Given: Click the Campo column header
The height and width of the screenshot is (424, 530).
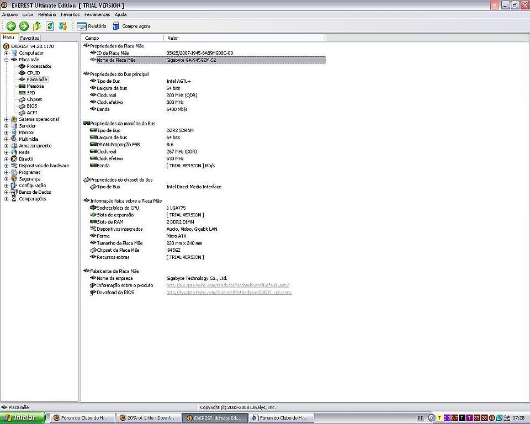Looking at the screenshot, I should point(123,38).
